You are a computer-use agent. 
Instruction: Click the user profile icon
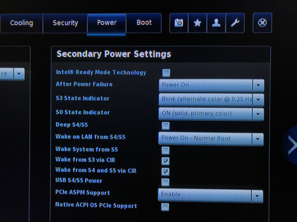pyautogui.click(x=216, y=23)
